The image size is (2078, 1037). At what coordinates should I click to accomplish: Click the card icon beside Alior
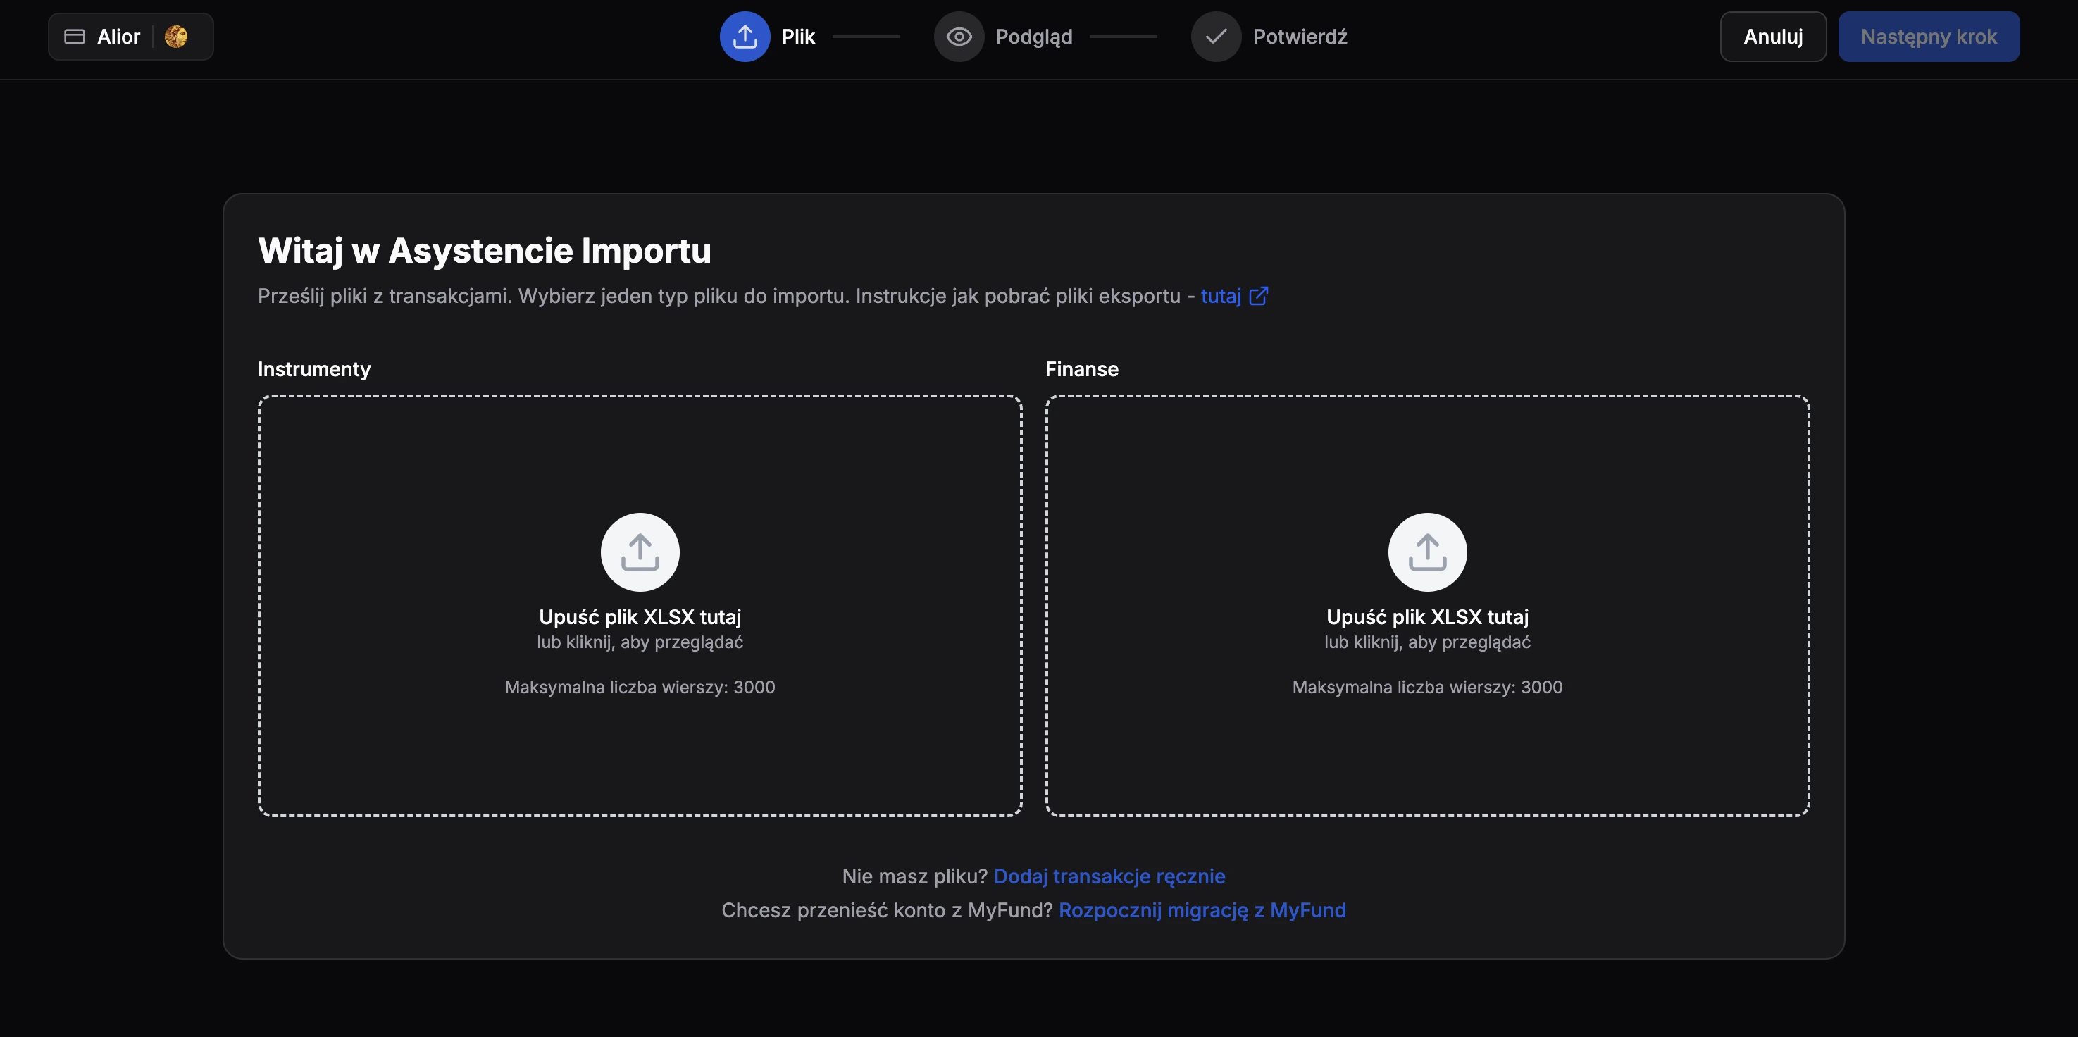74,37
